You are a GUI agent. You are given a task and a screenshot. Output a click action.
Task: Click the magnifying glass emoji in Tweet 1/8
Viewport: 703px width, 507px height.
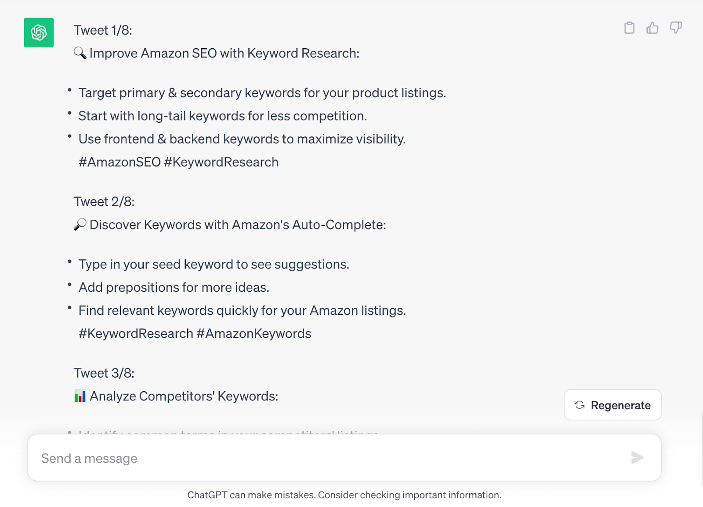coord(80,53)
